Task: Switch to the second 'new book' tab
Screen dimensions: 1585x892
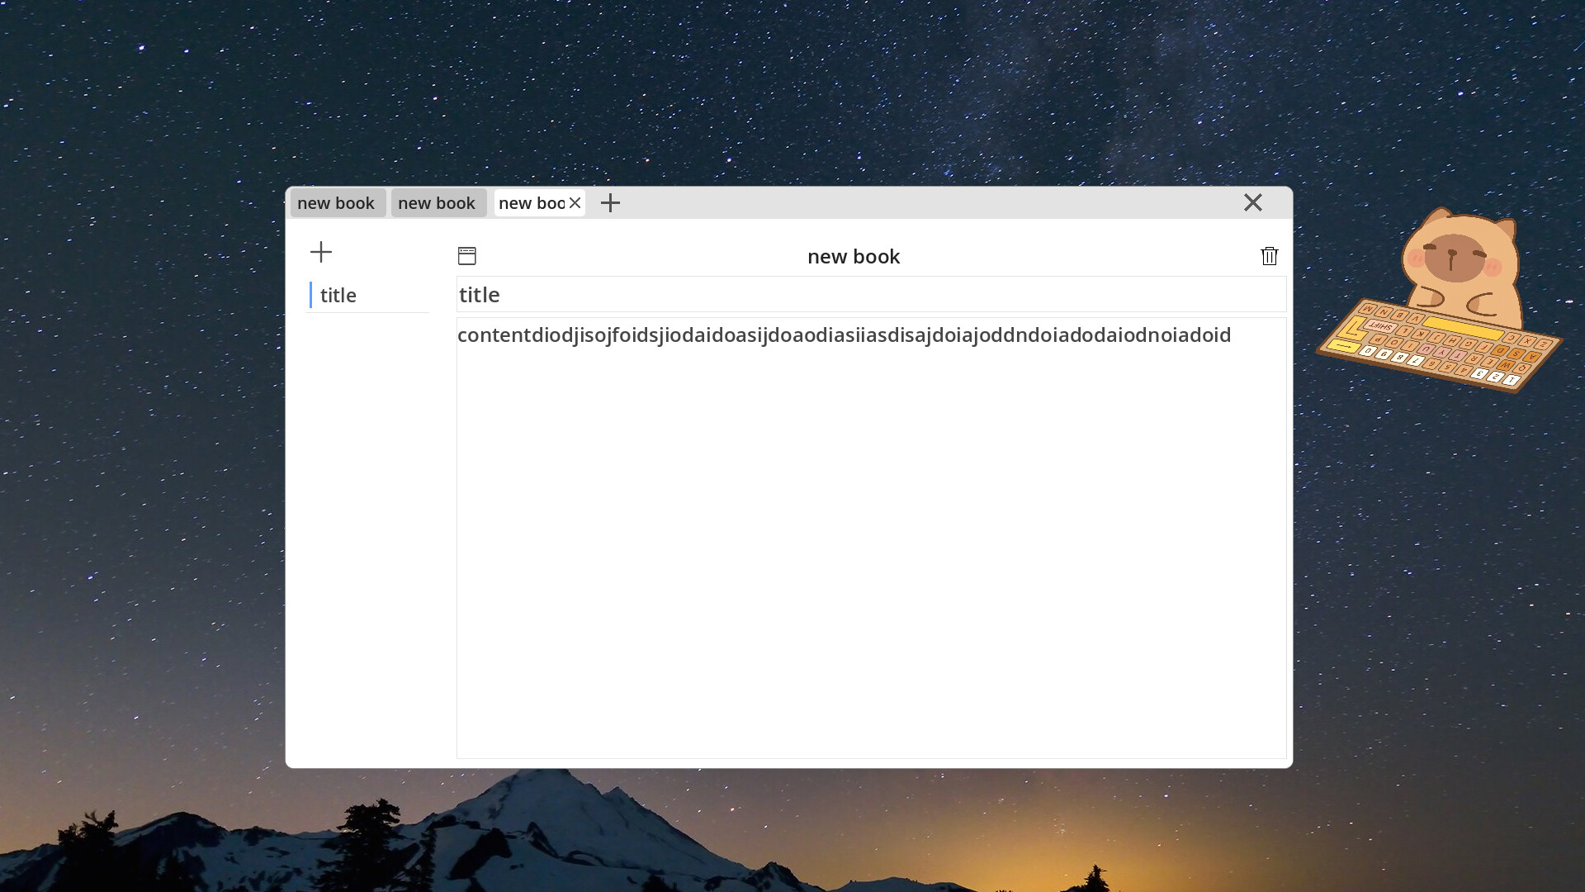Action: [437, 203]
